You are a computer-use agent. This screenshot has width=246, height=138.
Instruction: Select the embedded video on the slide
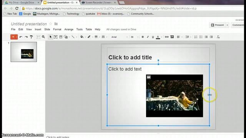pos(175,96)
